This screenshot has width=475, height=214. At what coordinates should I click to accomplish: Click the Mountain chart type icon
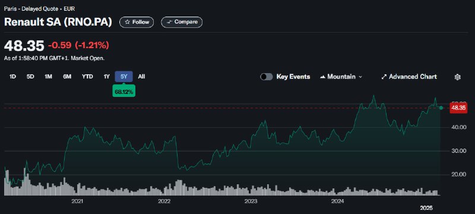pos(322,77)
